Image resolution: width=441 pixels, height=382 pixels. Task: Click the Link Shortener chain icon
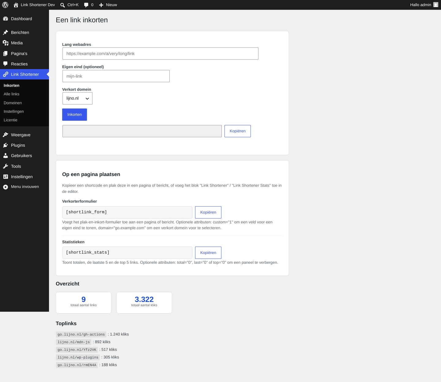coord(6,74)
